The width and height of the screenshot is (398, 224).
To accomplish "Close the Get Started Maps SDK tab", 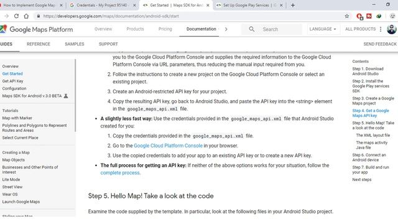I will pos(208,5).
